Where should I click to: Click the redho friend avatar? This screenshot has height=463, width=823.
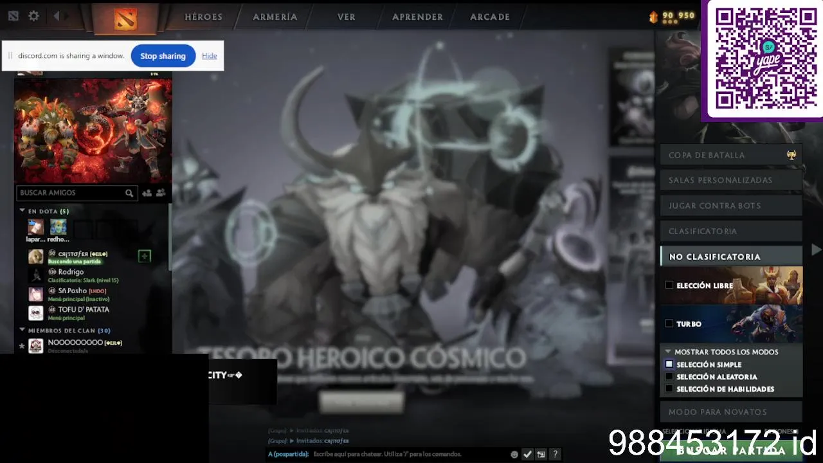pos(58,227)
